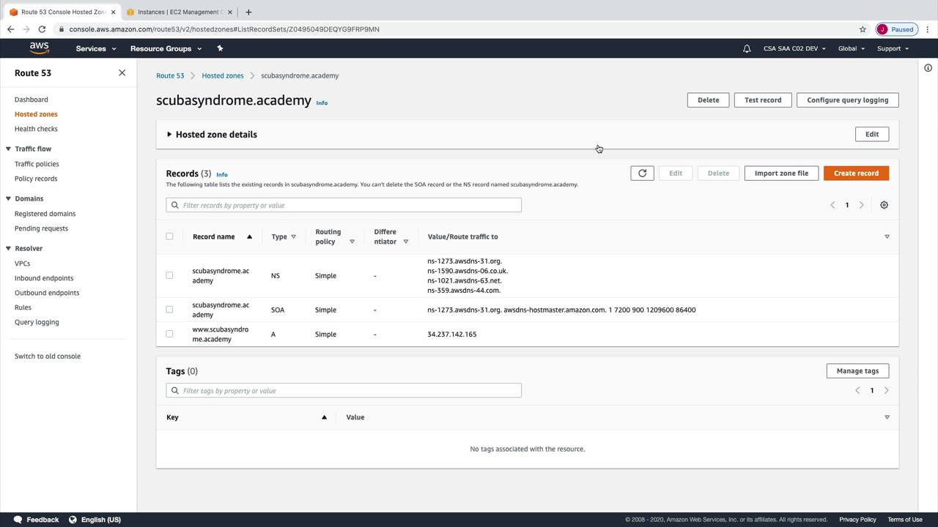Open the CSA SAA C02 DEV account menu
The image size is (938, 527).
tap(794, 48)
